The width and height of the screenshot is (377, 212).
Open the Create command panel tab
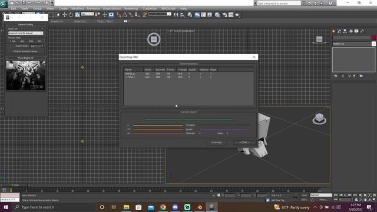[333, 31]
